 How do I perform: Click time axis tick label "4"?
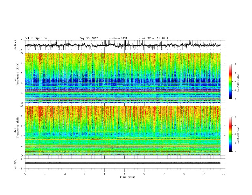(104, 174)
